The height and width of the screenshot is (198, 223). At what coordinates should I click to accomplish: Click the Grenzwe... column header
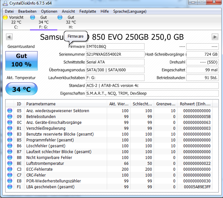pos(165,104)
